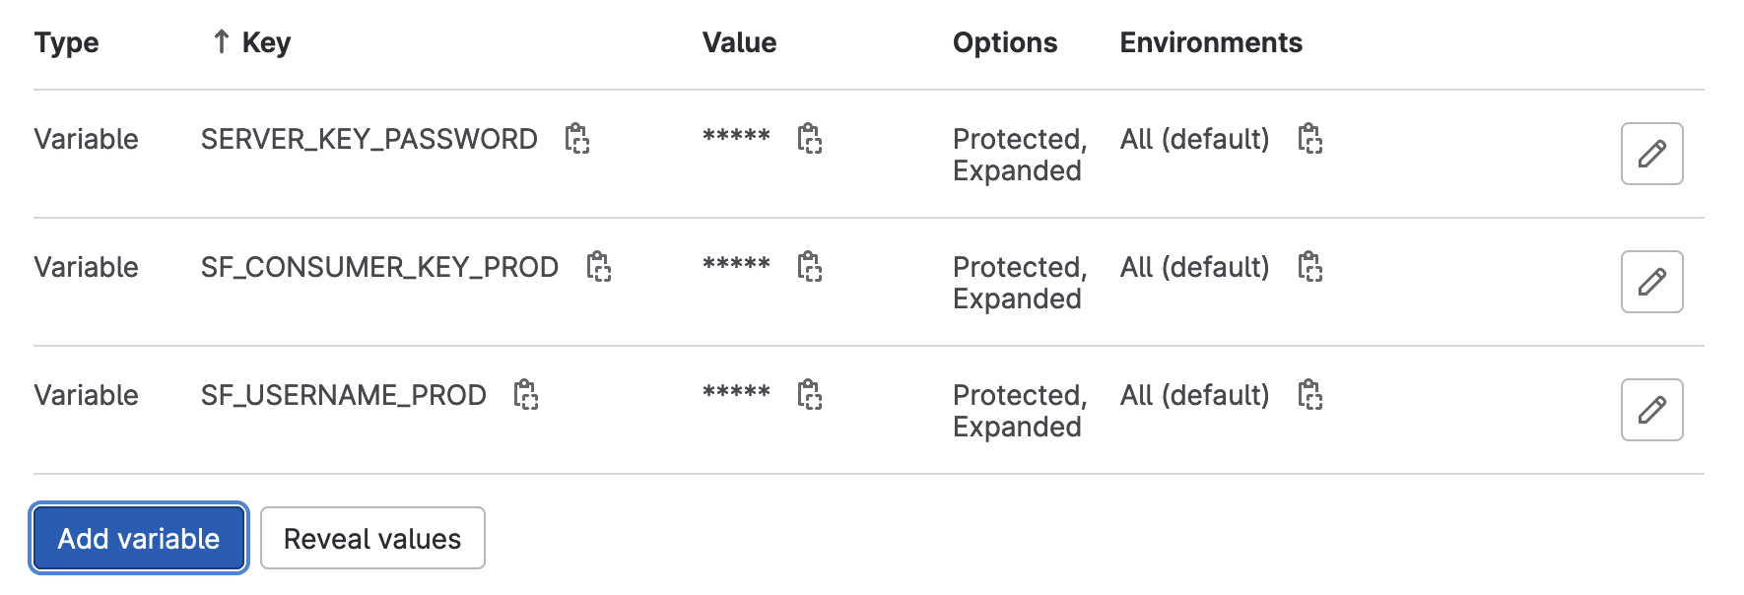Image resolution: width=1744 pixels, height=595 pixels.
Task: Copy the SF_CONSUMER_KEY_PROD key name
Action: click(599, 267)
